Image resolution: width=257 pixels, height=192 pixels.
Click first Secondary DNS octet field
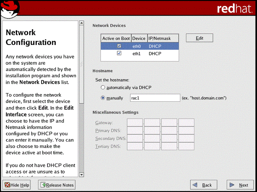pyautogui.click(x=135, y=138)
